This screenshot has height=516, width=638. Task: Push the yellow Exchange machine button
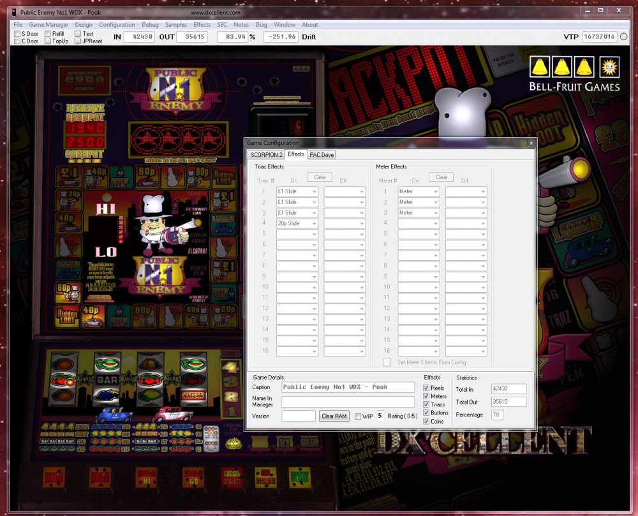click(265, 477)
